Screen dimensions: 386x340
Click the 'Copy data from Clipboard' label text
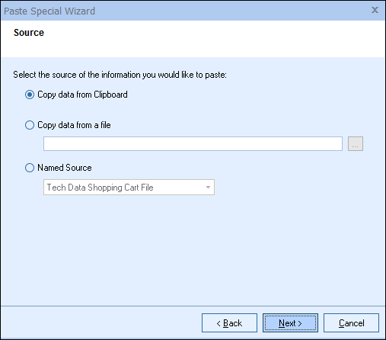82,95
